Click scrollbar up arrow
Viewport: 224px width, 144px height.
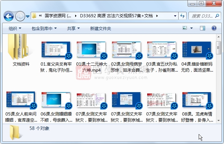(x=219, y=37)
